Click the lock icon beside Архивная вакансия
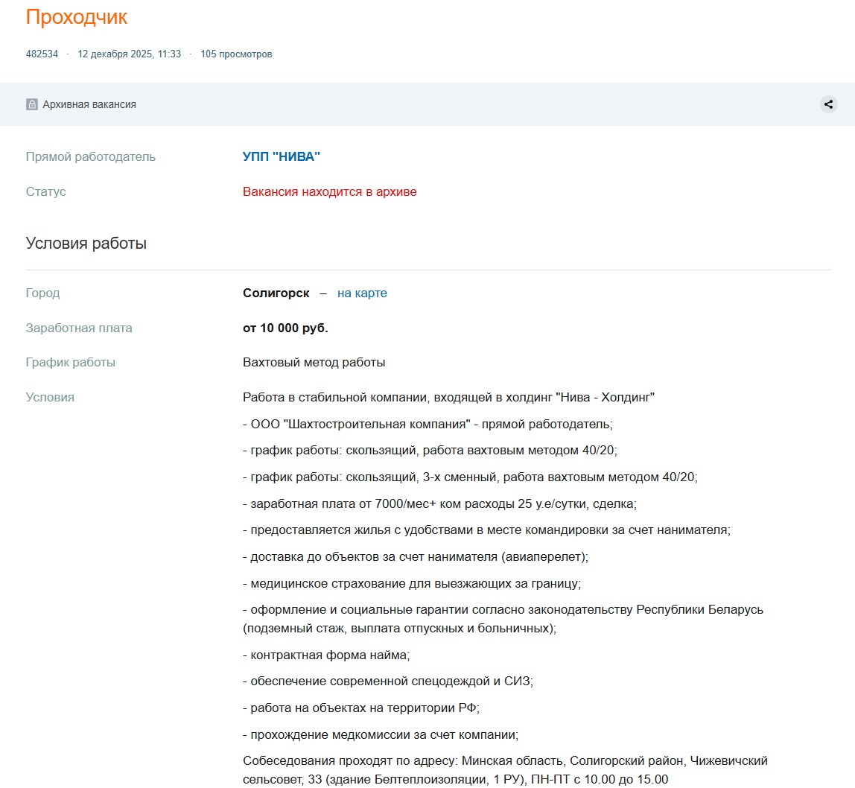Viewport: 855px width, 788px height. point(32,104)
